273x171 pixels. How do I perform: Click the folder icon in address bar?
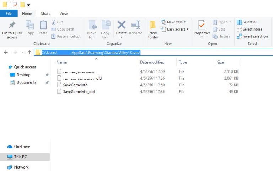(x=37, y=52)
